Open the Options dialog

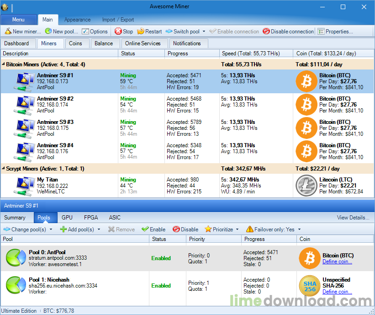95,32
